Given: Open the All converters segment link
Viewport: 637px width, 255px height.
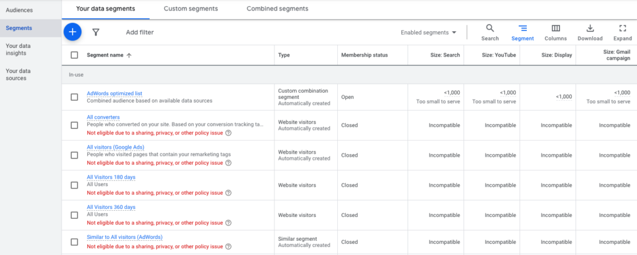Looking at the screenshot, I should (103, 117).
